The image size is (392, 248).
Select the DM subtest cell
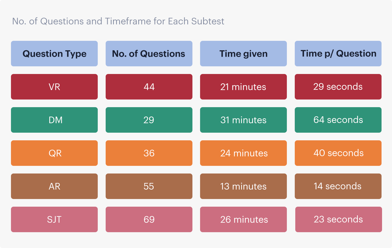tap(54, 120)
